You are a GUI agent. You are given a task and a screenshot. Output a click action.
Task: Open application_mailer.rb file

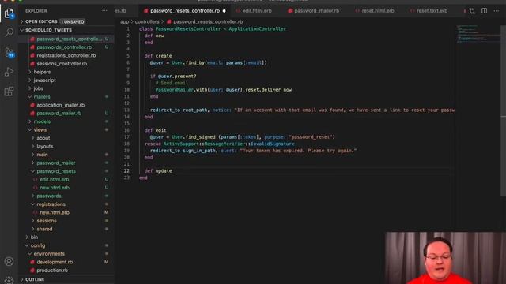click(61, 105)
